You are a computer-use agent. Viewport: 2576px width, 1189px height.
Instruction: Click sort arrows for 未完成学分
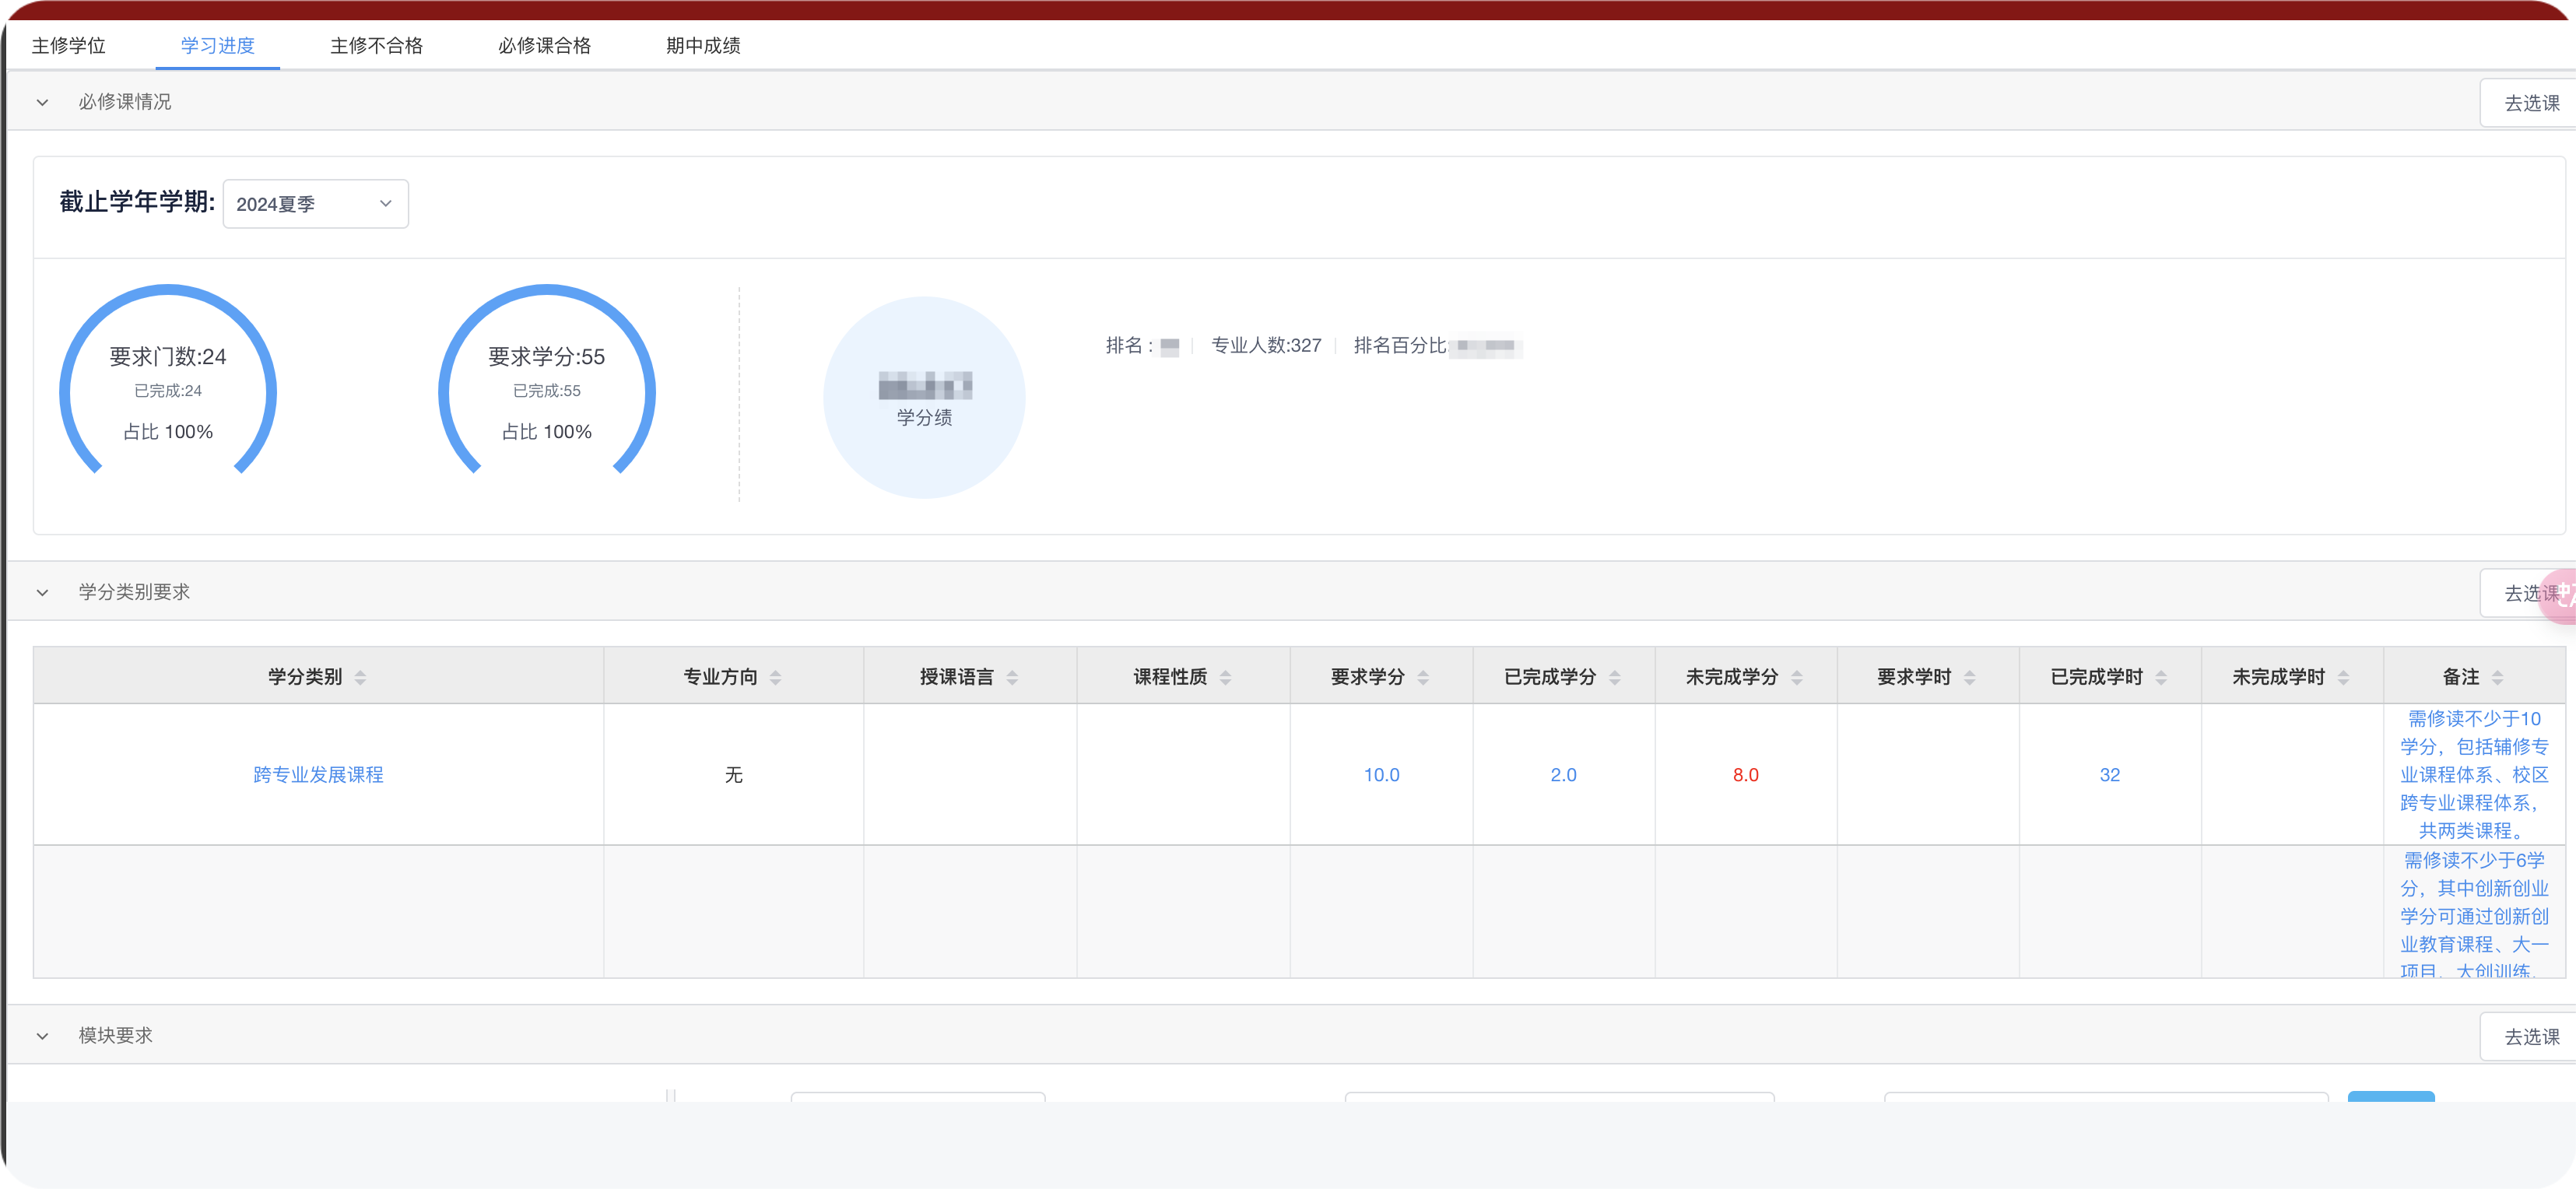1797,678
